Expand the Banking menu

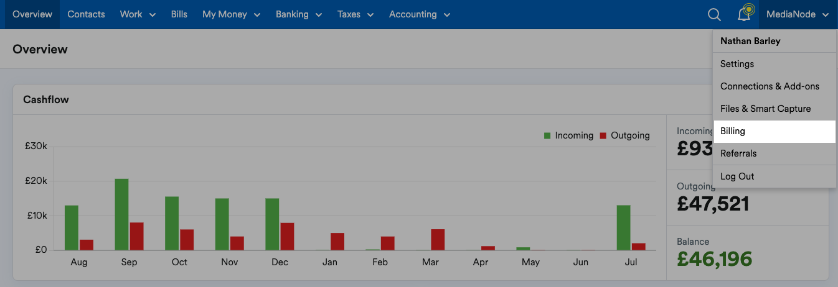point(299,14)
